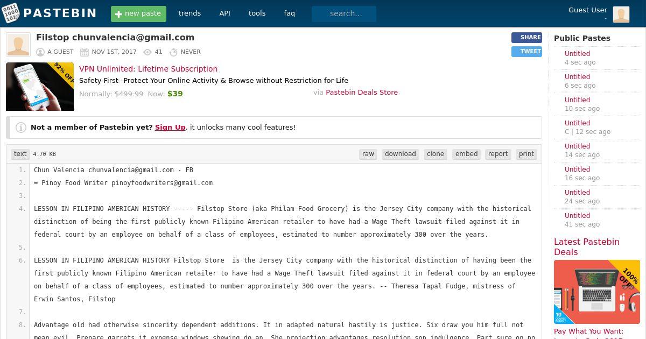The image size is (646, 339).
Task: Click the $39 price text
Action: (x=175, y=94)
